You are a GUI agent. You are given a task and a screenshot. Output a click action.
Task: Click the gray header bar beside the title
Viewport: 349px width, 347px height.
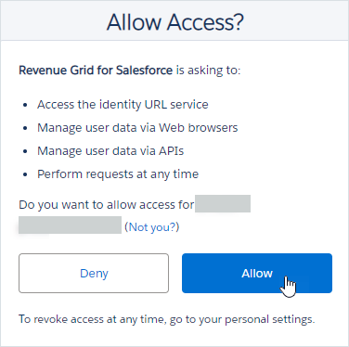[x=53, y=20]
